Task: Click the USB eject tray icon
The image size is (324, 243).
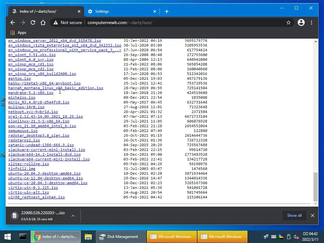Action: [x=289, y=237]
